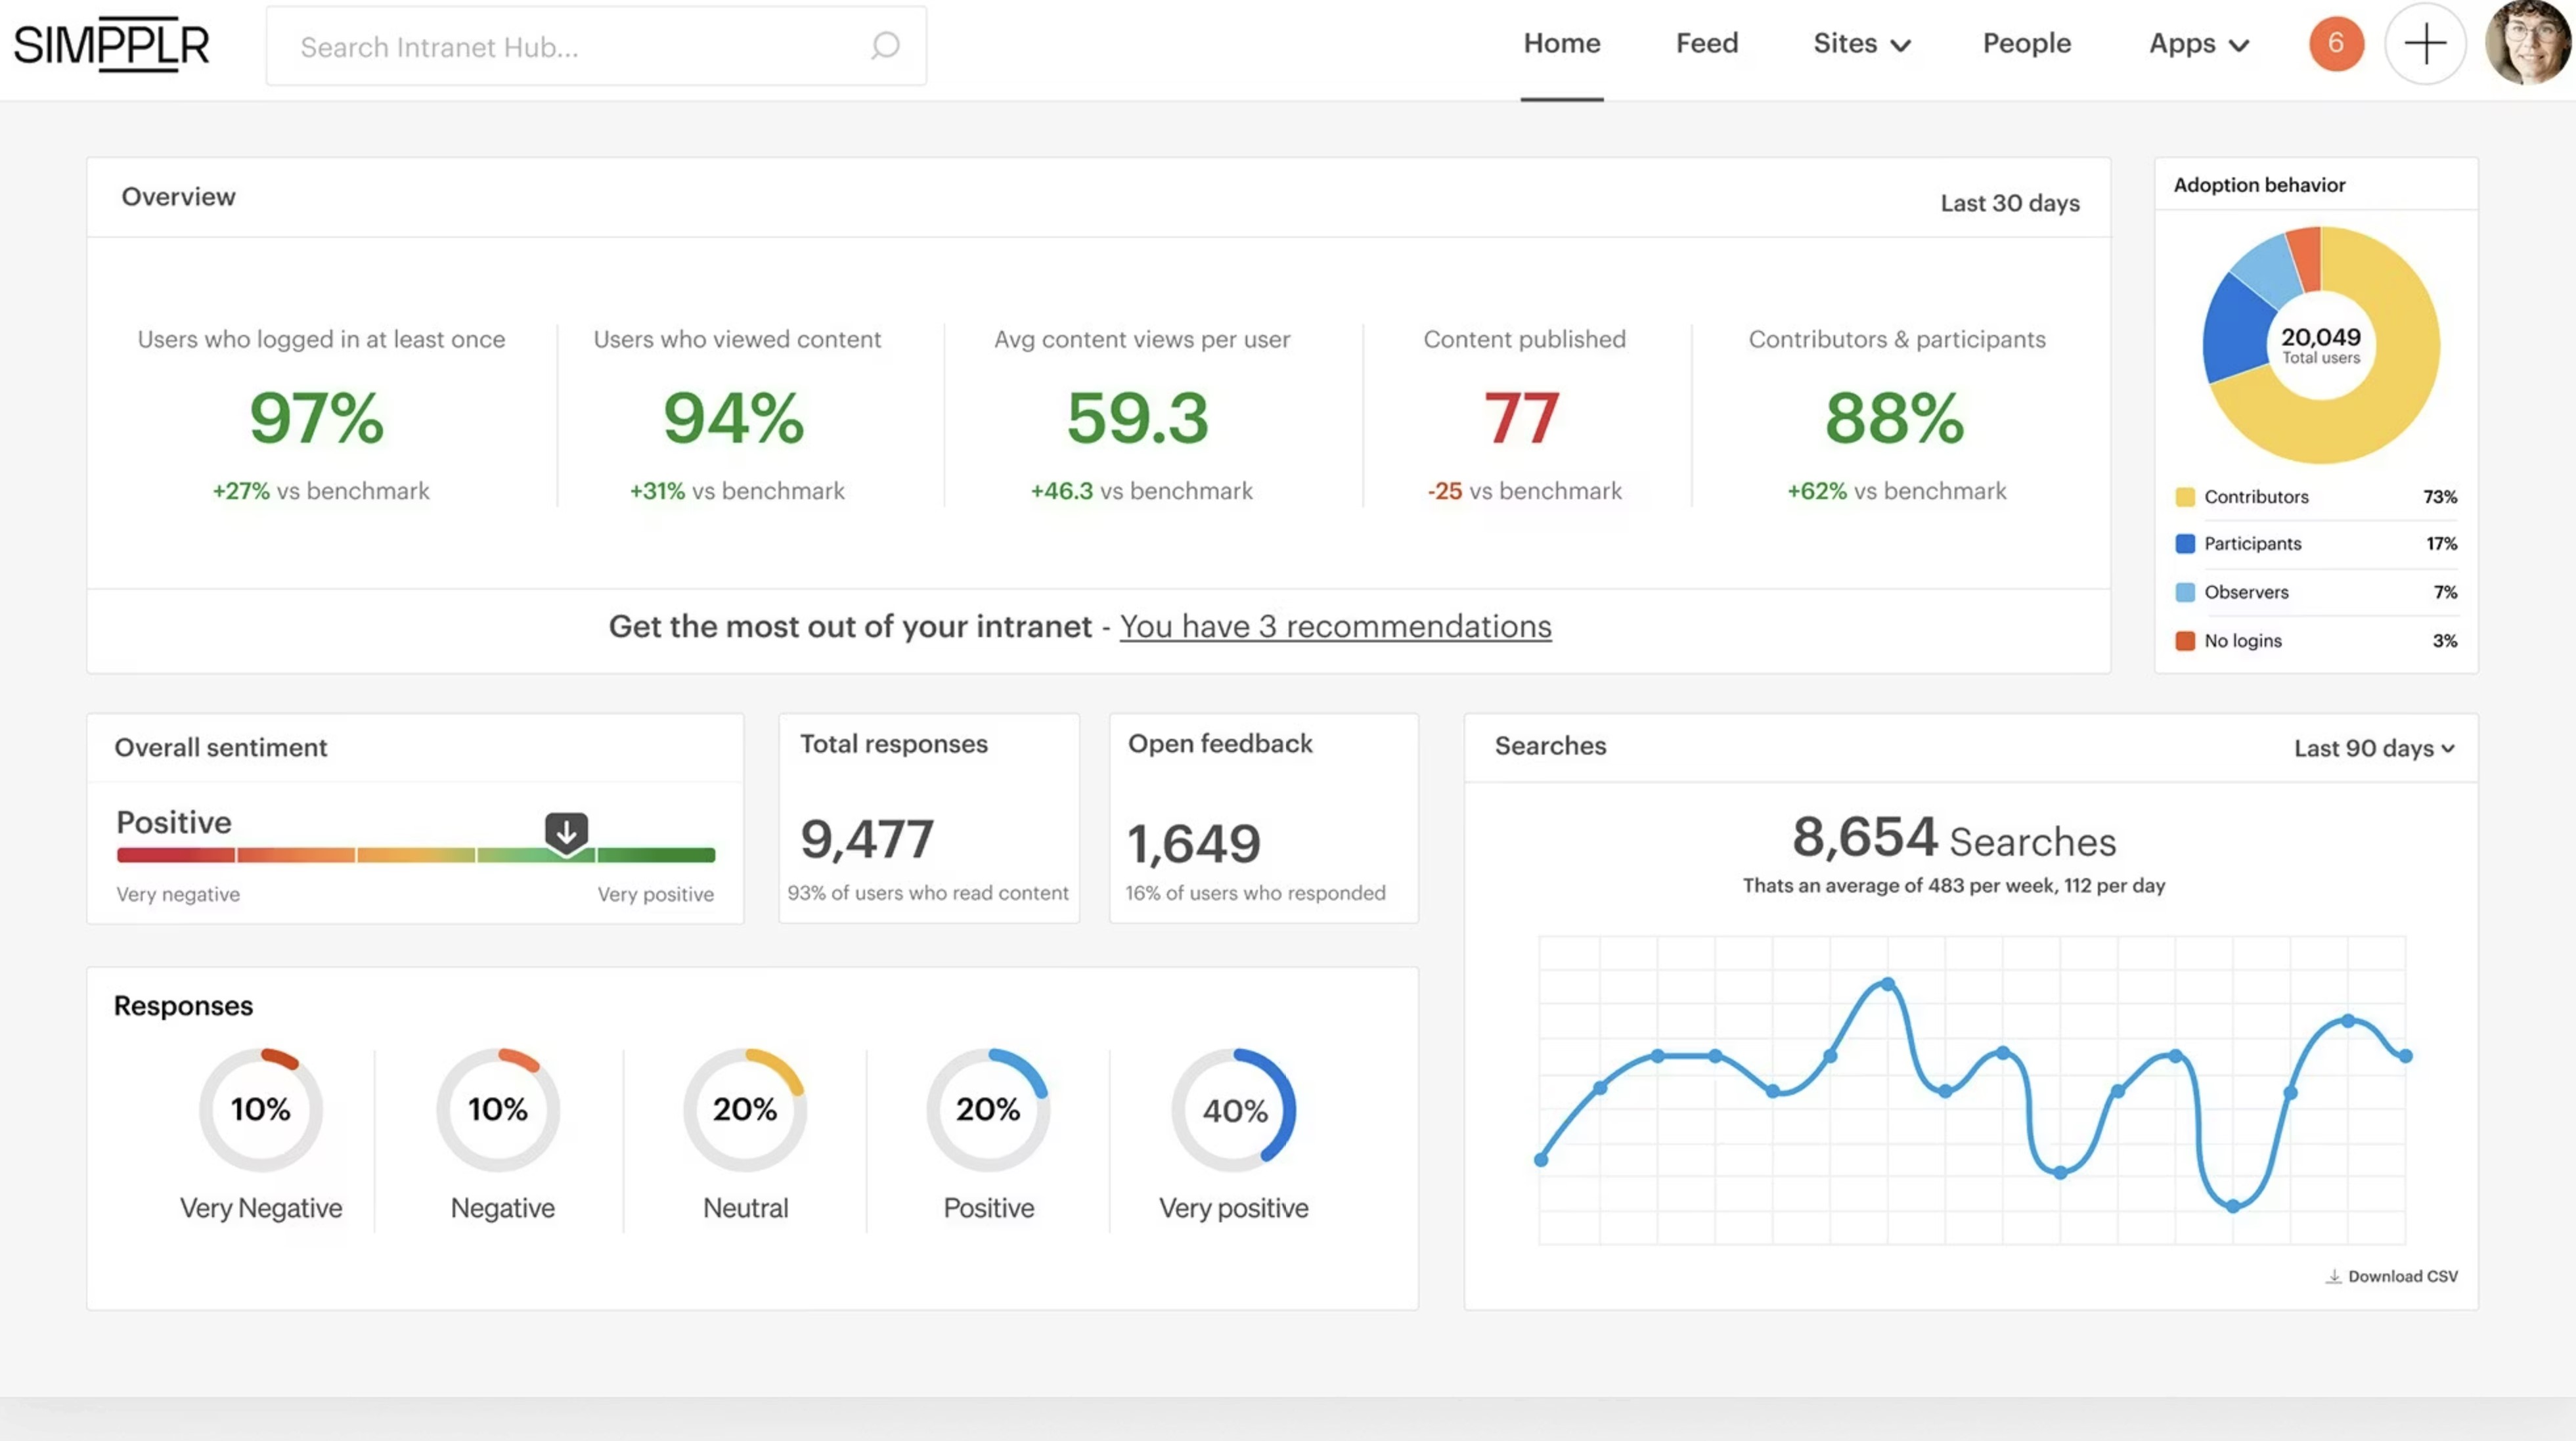Image resolution: width=2576 pixels, height=1441 pixels.
Task: Click the Contributors yellow legend swatch
Action: point(2185,497)
